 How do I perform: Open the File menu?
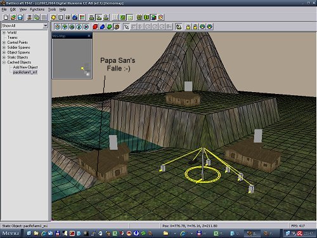coord(4,10)
